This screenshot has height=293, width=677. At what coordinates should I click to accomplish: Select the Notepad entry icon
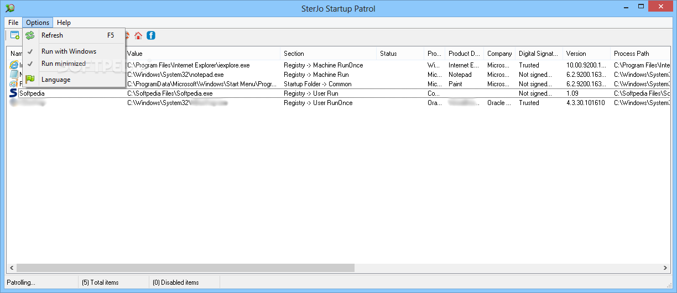point(14,75)
